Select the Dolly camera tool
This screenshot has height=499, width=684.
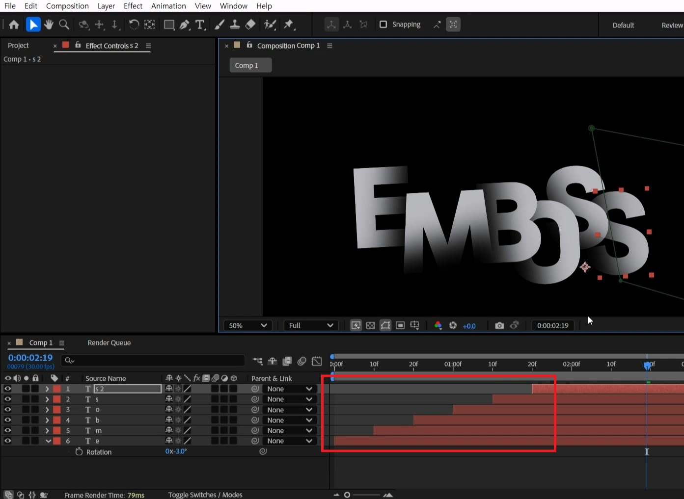point(114,25)
